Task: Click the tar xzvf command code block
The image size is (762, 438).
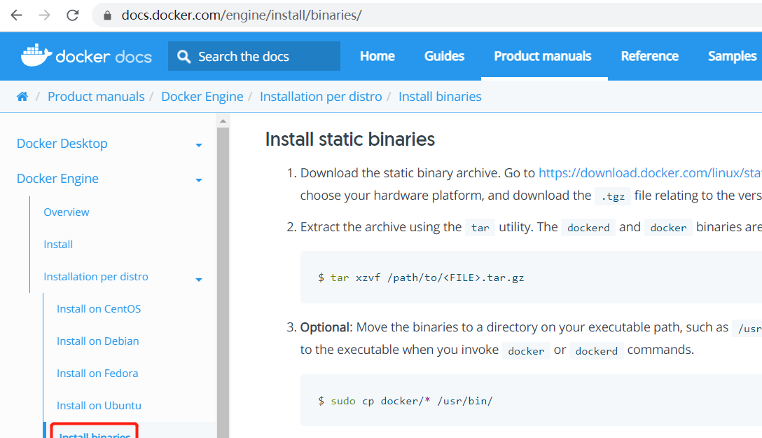Action: [531, 278]
